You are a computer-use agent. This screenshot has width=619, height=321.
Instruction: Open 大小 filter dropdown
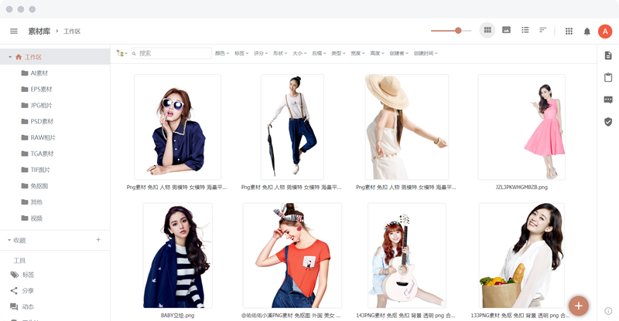point(299,53)
